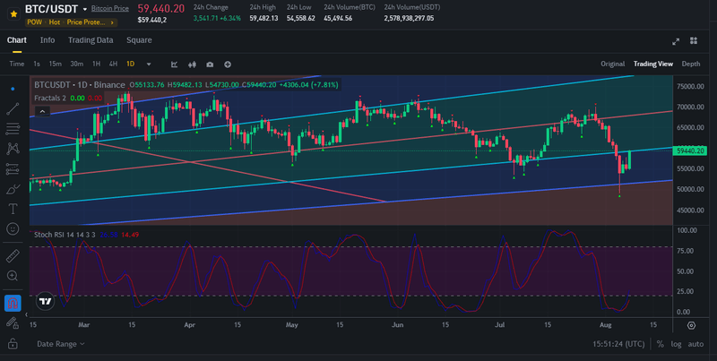Select the XABCD pattern tool
The image size is (717, 361).
pyautogui.click(x=13, y=149)
